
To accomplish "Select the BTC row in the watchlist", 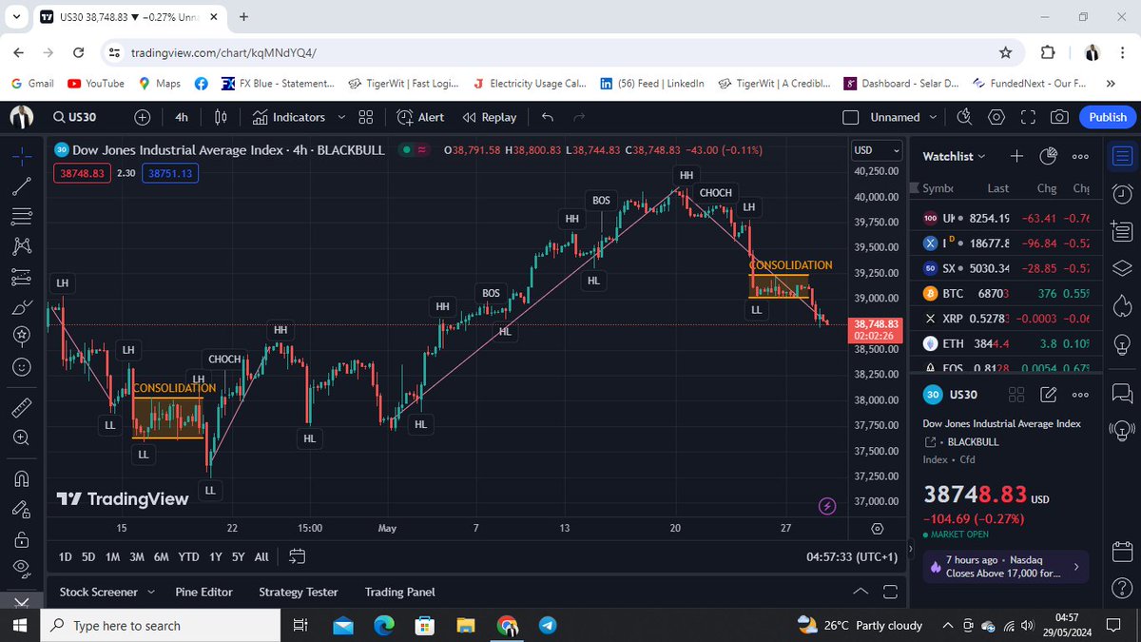I will 1007,294.
